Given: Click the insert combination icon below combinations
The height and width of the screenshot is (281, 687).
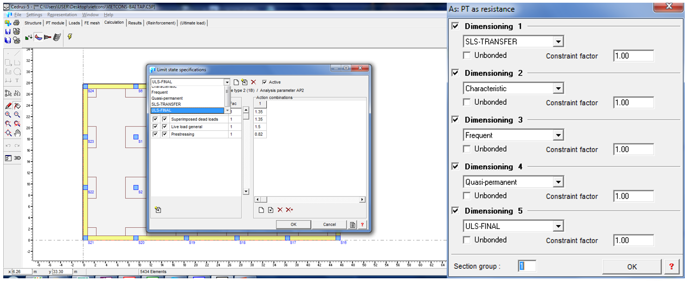Looking at the screenshot, I should pyautogui.click(x=271, y=210).
